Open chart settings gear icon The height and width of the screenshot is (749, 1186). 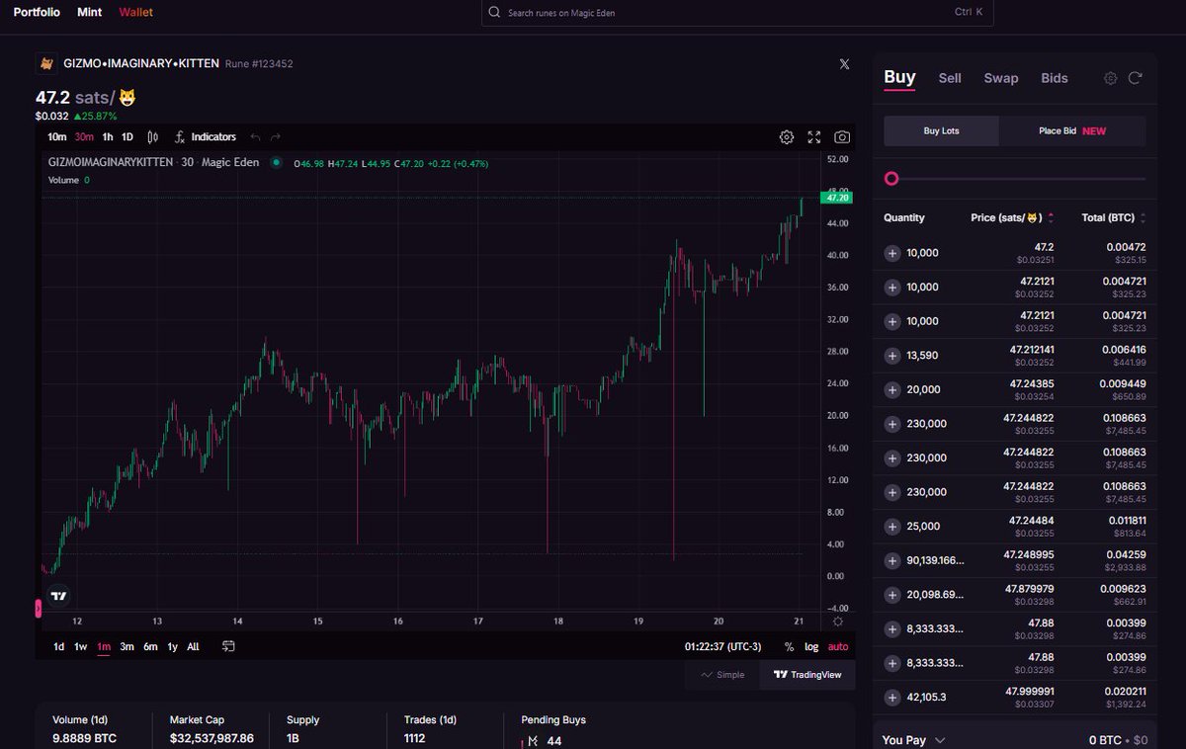click(787, 137)
